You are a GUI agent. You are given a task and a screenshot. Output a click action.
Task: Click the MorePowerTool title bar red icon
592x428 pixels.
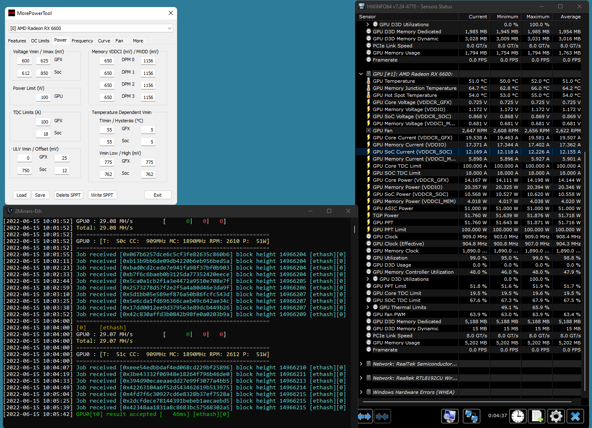click(x=12, y=13)
